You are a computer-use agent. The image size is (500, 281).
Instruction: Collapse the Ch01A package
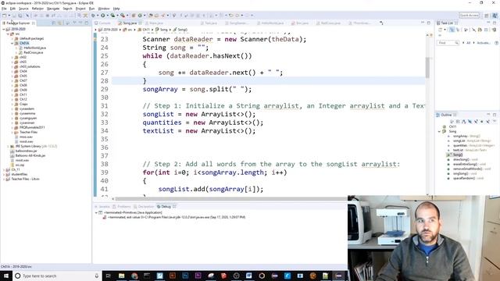click(x=12, y=43)
